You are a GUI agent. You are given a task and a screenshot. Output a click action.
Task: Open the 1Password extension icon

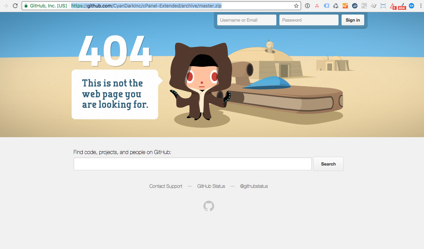[x=307, y=6]
